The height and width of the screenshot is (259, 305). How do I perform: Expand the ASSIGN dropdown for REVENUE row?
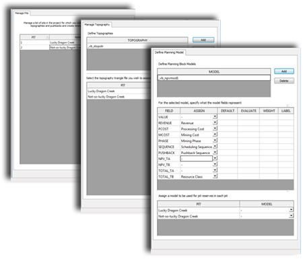pyautogui.click(x=215, y=122)
